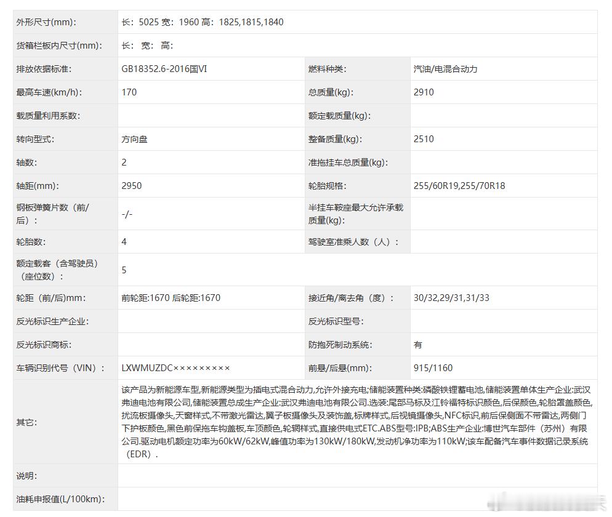Select the 接近角/离去角(度) label

click(x=351, y=298)
